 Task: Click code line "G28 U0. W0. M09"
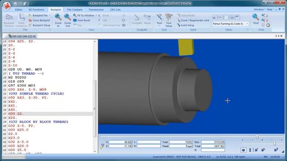coord(25,70)
